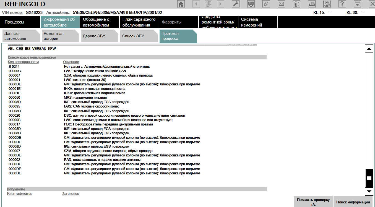Click RAD: неисправность в подаче питания антенны

(102, 159)
